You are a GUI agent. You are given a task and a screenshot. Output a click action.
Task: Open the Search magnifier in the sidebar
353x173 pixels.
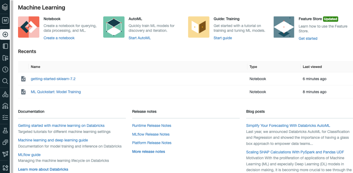point(5,81)
